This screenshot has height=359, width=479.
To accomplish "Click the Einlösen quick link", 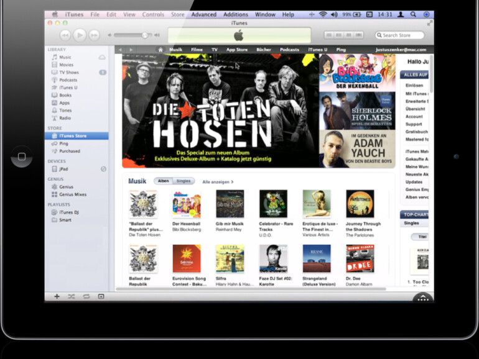I will click(x=414, y=86).
